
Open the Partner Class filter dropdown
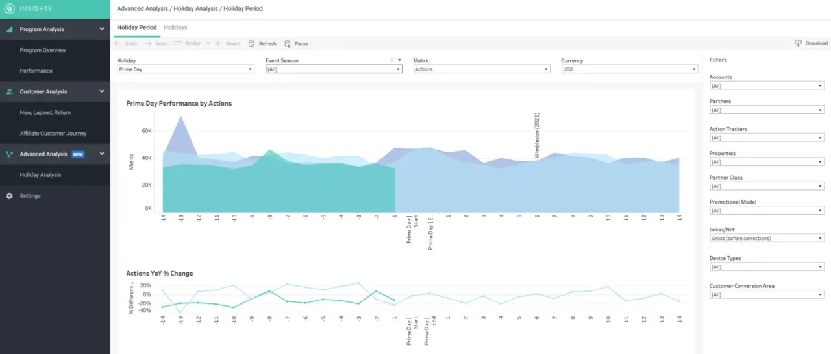767,186
